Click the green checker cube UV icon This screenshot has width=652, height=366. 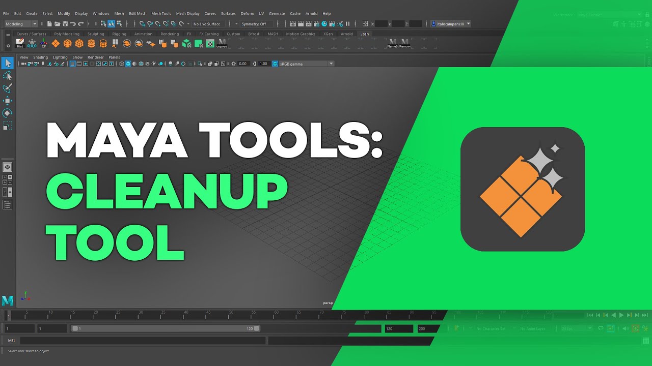click(186, 43)
